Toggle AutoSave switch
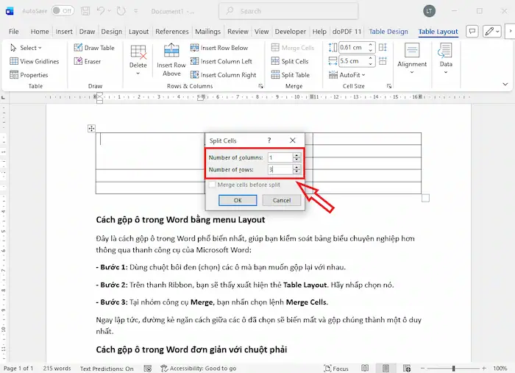The width and height of the screenshot is (515, 373). [63, 11]
